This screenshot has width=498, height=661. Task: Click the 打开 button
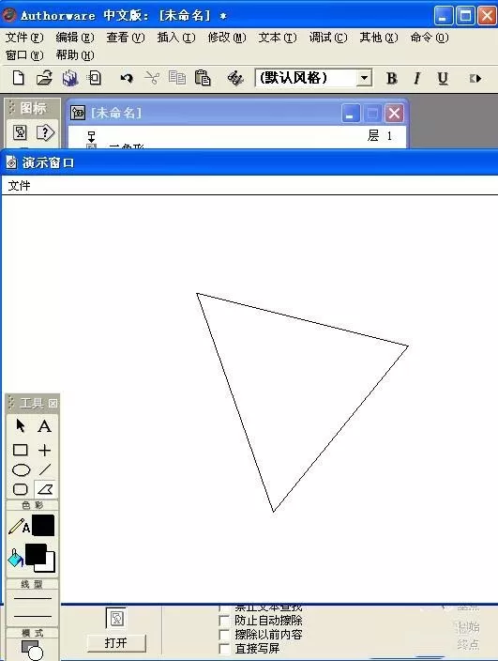(x=116, y=643)
